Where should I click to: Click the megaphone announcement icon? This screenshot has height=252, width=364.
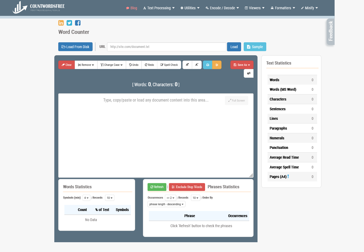click(248, 73)
